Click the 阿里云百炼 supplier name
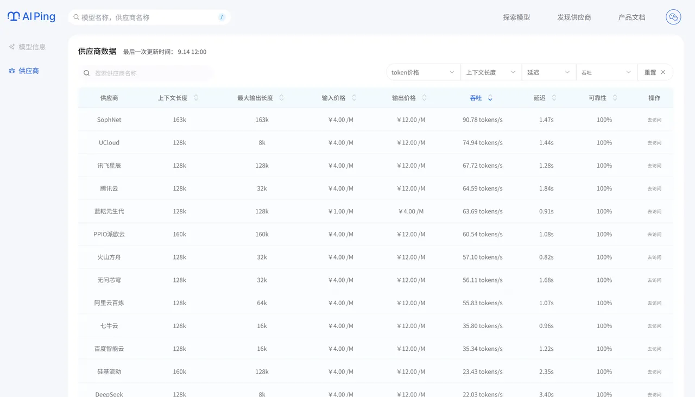 [109, 303]
